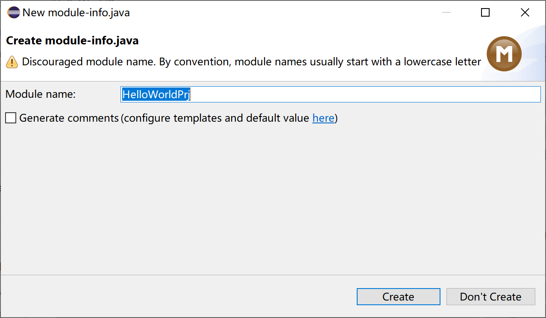Minimize the New module-info.java dialog

click(x=446, y=12)
